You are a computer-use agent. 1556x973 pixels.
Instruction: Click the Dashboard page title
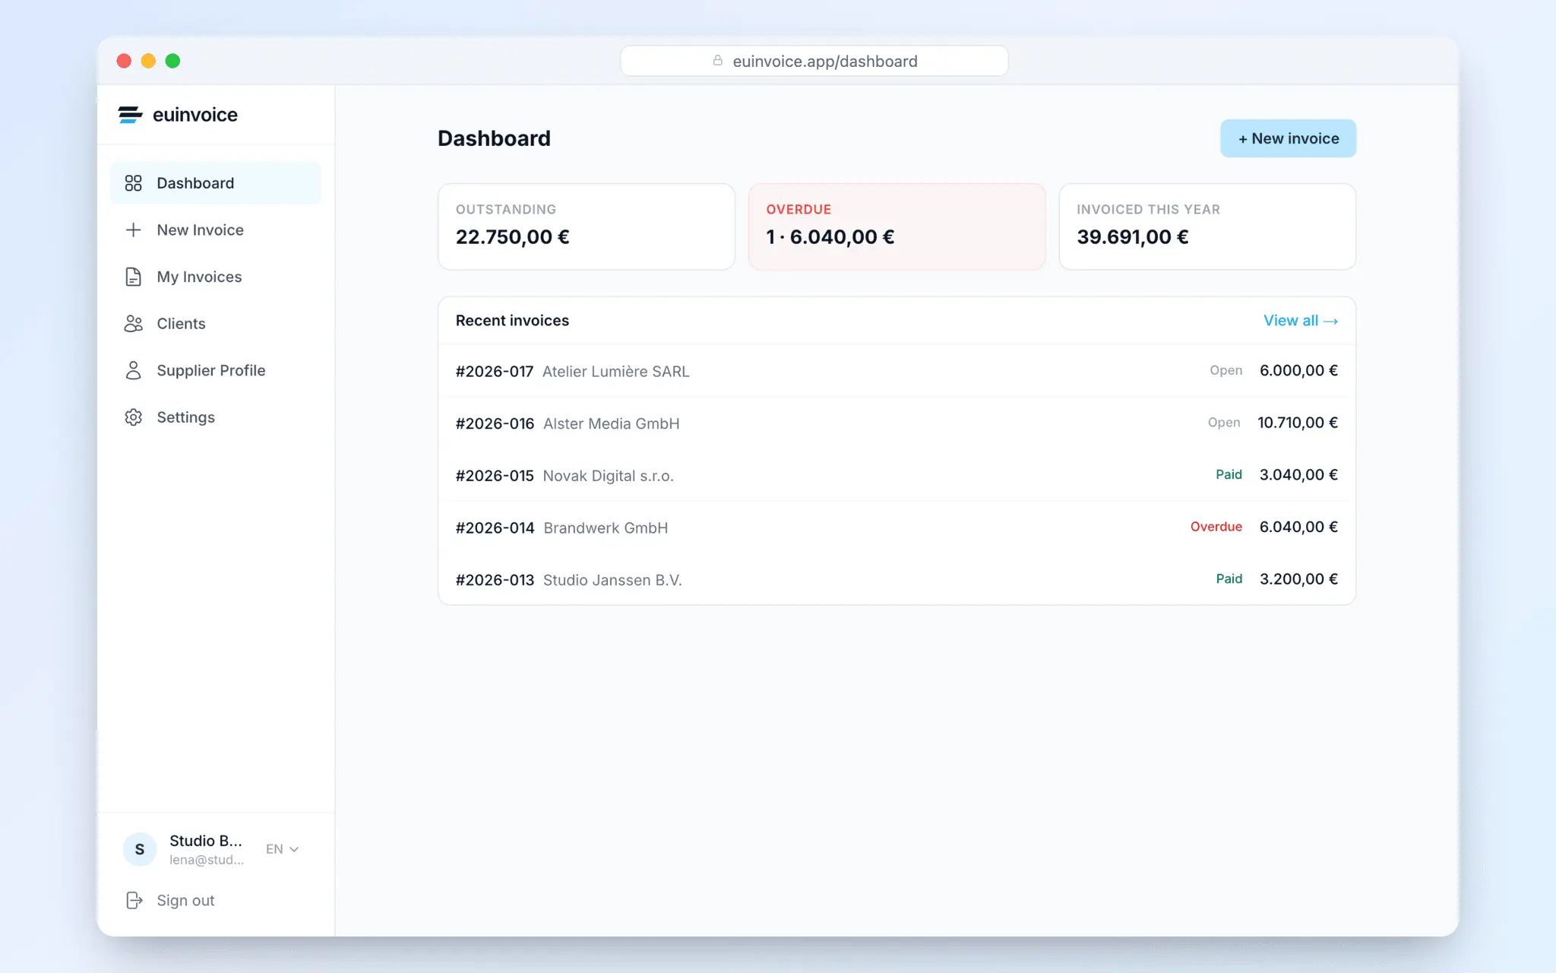coord(494,138)
